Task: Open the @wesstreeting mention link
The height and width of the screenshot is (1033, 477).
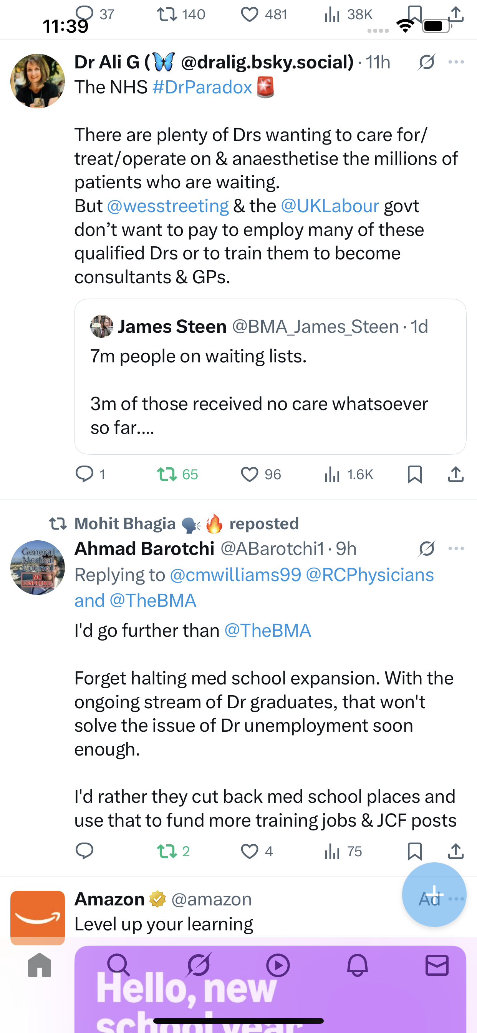Action: (x=167, y=206)
